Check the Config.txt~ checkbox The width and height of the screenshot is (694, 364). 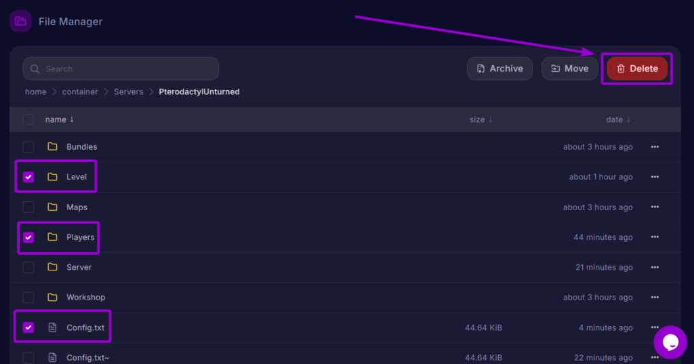click(28, 357)
